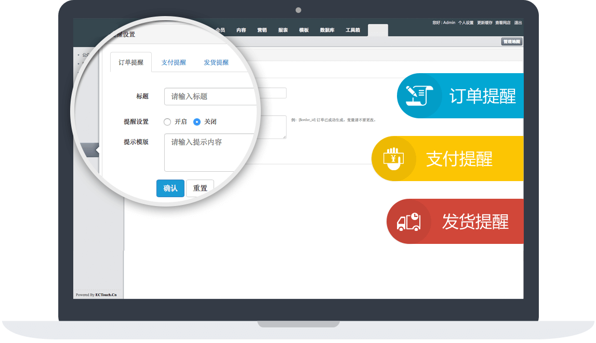Click the 重置 reset button
This screenshot has width=596, height=343.
(x=200, y=188)
